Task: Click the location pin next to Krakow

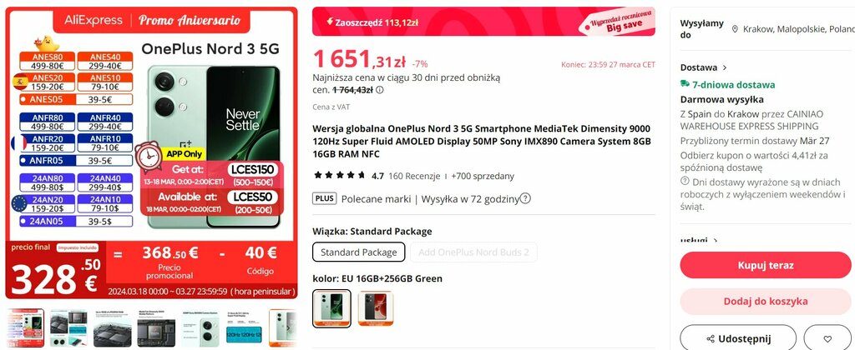Action: [x=735, y=29]
